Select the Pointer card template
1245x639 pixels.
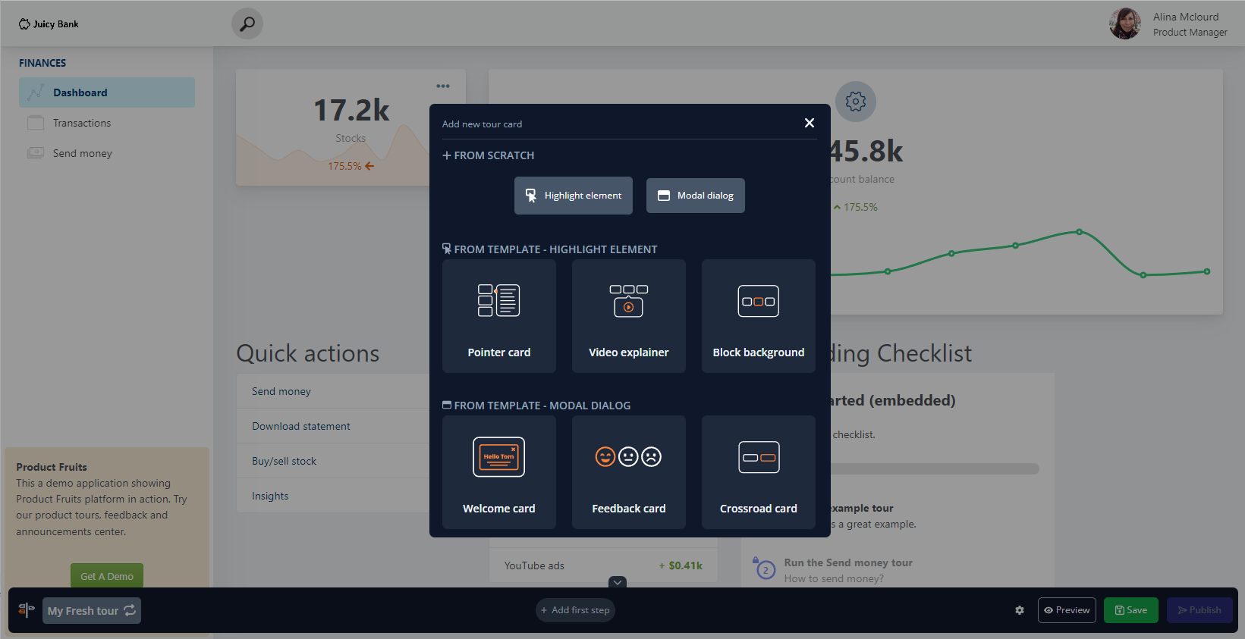pos(498,316)
